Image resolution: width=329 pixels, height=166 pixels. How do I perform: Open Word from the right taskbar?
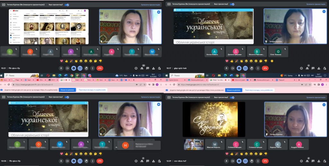pos(231,75)
